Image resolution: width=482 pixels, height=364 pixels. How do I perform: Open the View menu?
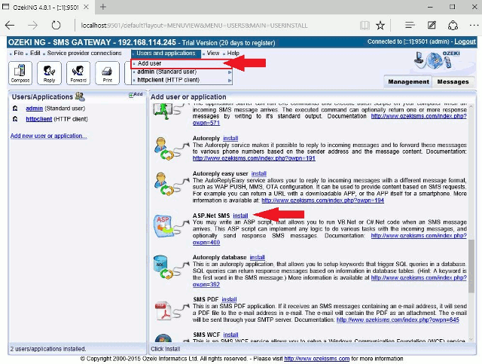click(x=213, y=53)
